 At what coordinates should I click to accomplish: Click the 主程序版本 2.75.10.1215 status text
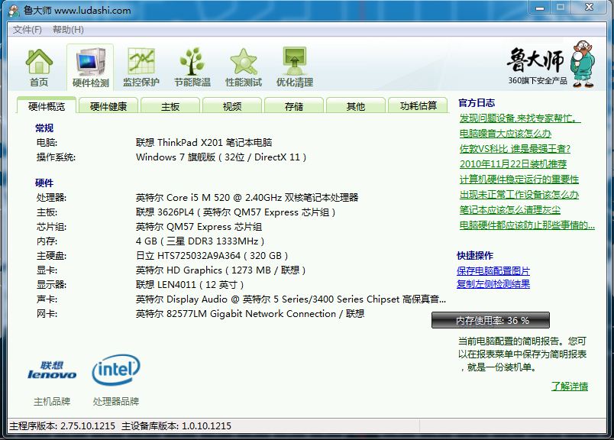63,426
